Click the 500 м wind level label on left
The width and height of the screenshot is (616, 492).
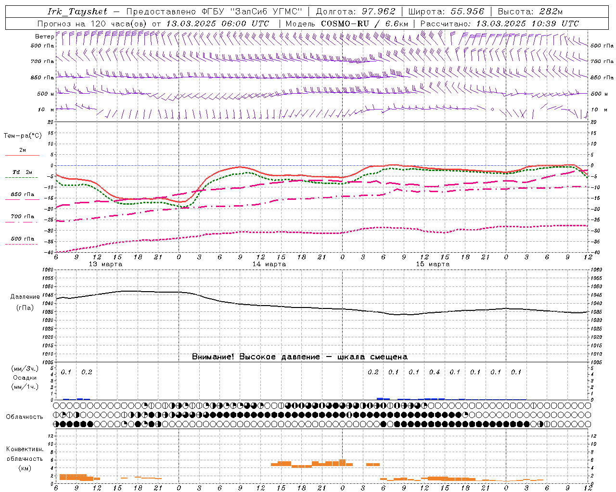(x=46, y=94)
